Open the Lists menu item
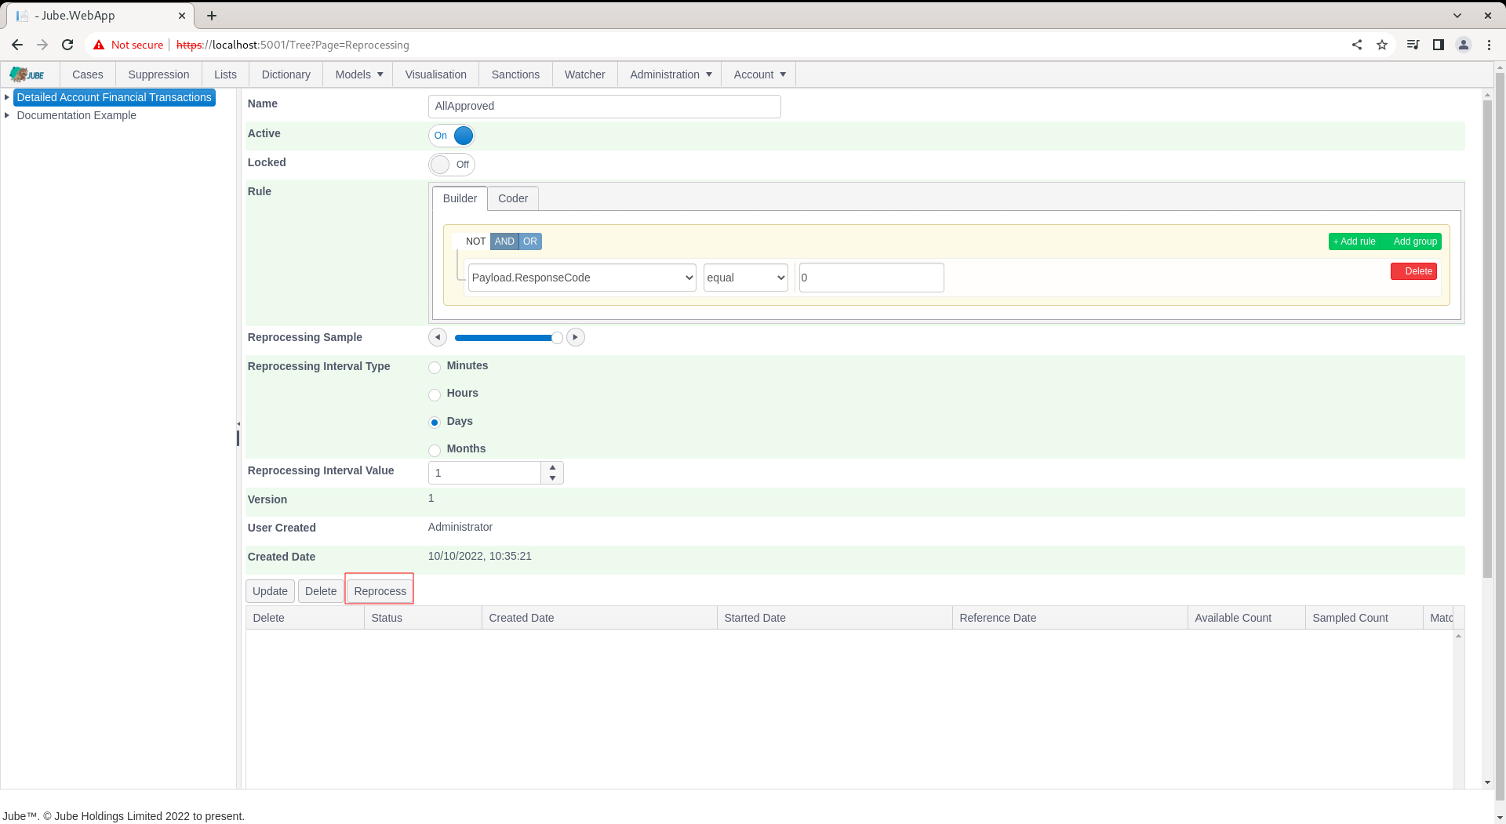 click(x=225, y=74)
